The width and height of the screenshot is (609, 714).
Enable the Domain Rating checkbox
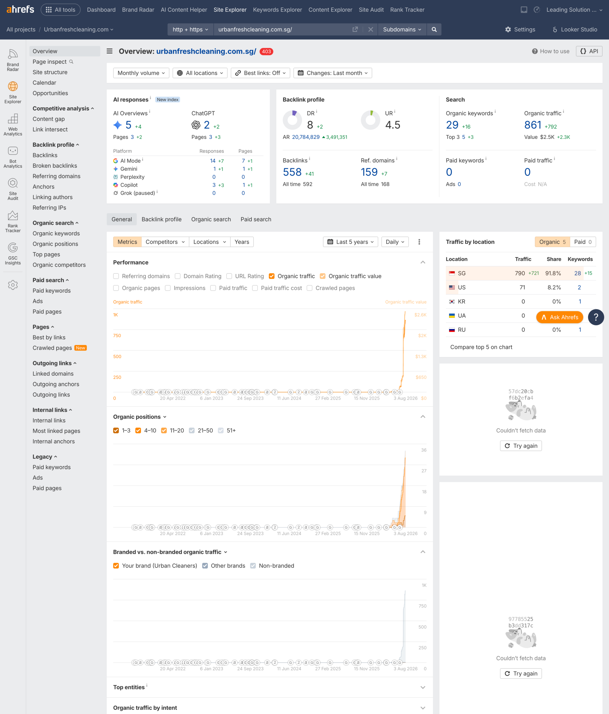[178, 276]
